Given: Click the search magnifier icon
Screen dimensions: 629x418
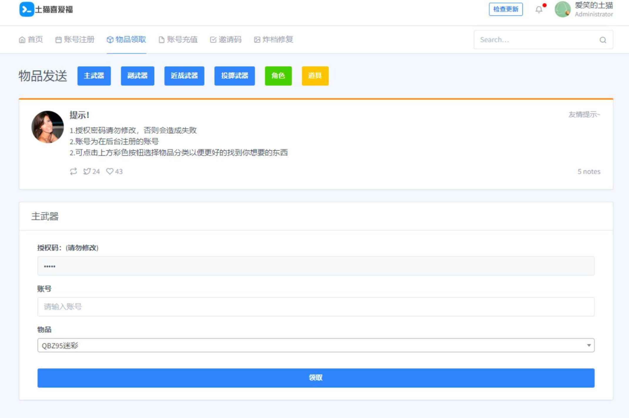Looking at the screenshot, I should coord(603,39).
